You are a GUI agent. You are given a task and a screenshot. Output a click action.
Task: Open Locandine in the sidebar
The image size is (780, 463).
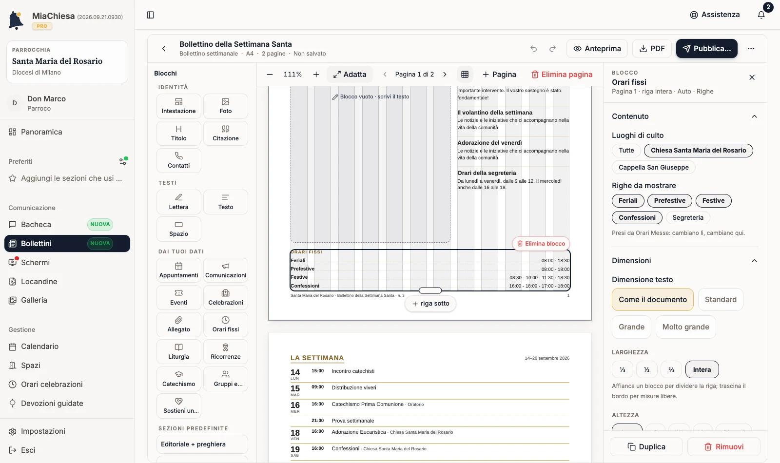pyautogui.click(x=67, y=282)
